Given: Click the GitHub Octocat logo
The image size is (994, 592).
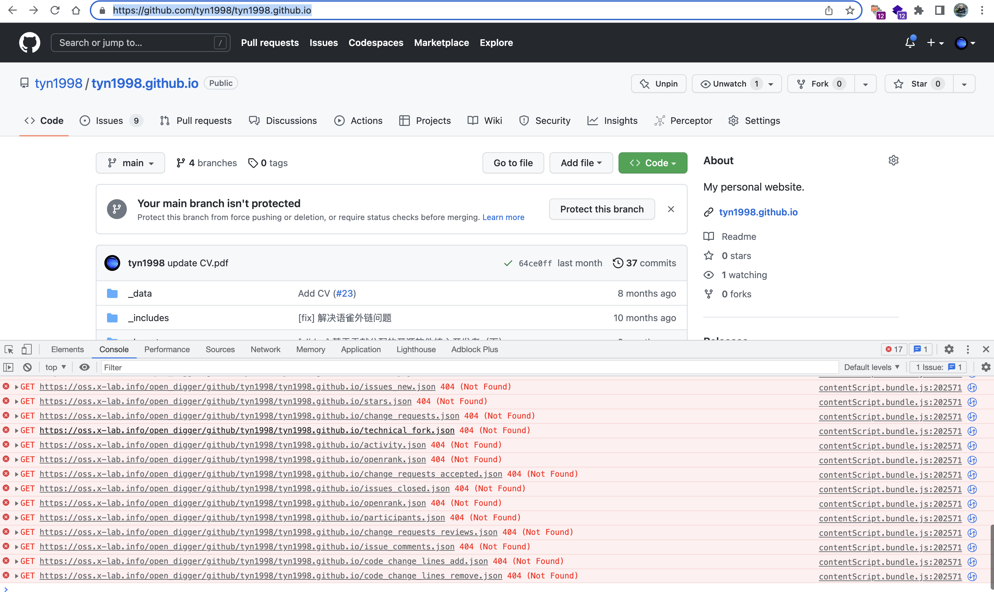Looking at the screenshot, I should pyautogui.click(x=29, y=43).
